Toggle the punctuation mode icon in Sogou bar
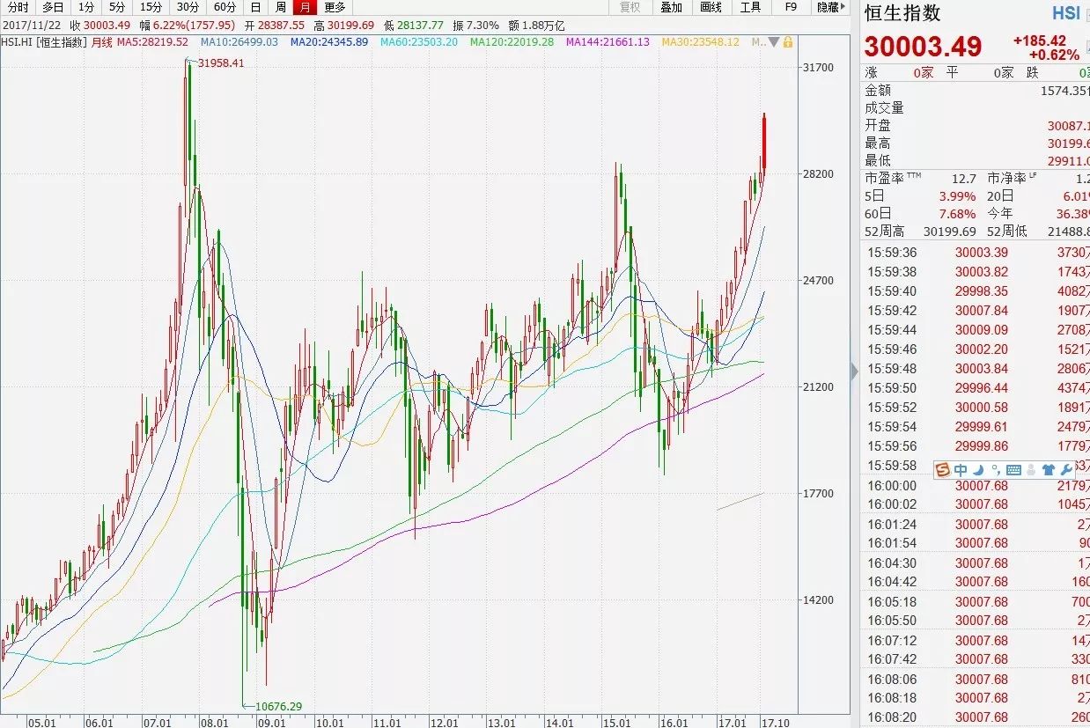Screen dimensions: 1090x728 click(x=995, y=469)
